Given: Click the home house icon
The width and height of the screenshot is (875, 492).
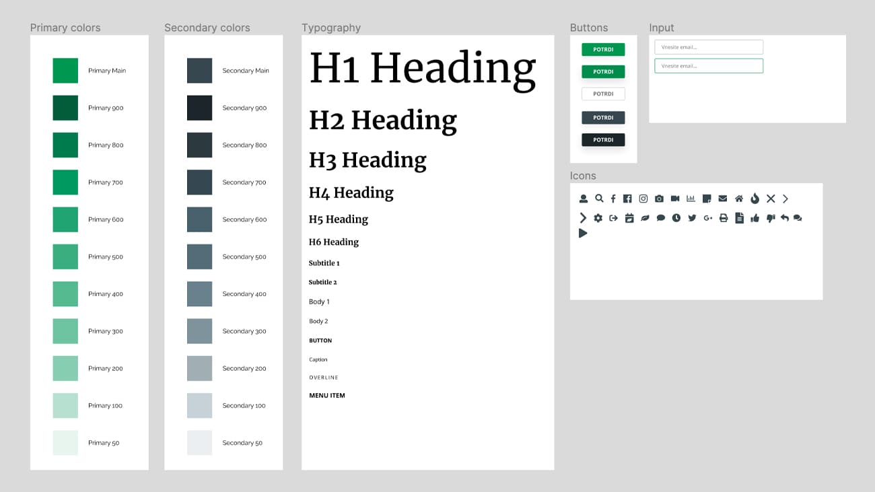Looking at the screenshot, I should 739,199.
